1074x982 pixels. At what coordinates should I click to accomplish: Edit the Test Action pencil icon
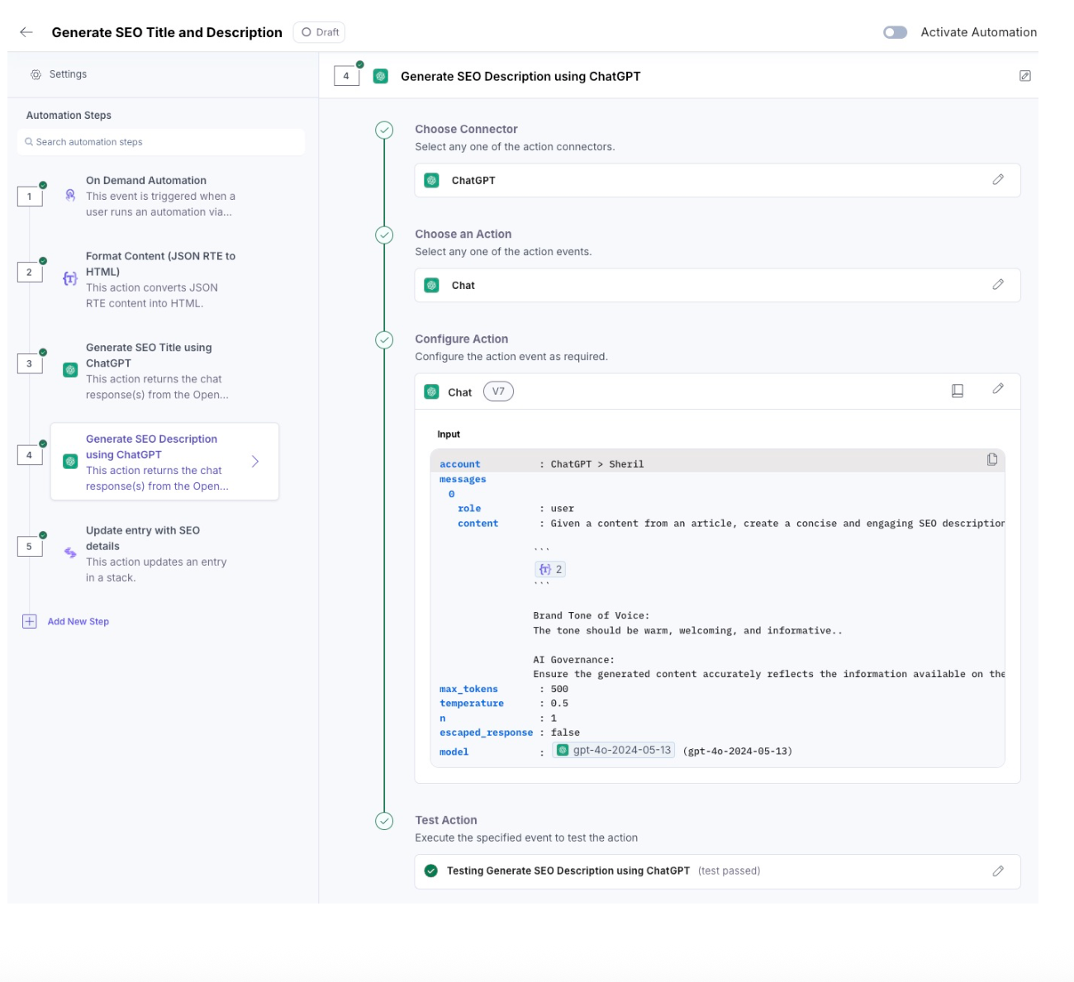click(x=998, y=871)
